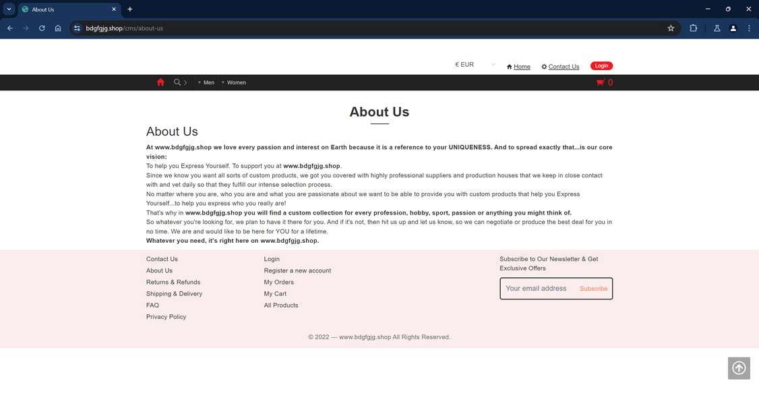Click the Subscribe button
Viewport: 759px width, 406px height.
click(x=593, y=289)
